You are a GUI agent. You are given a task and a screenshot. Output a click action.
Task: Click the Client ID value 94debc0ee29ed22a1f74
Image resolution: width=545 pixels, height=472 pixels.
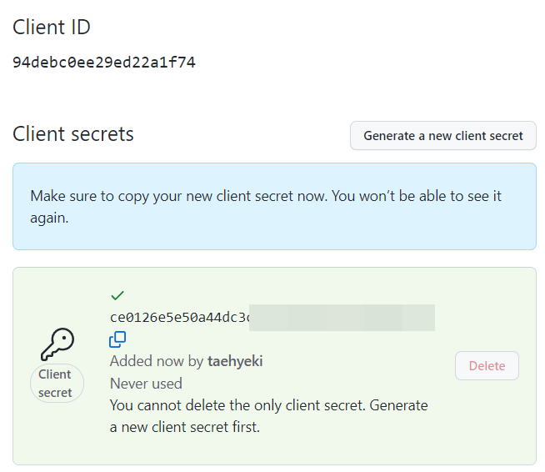click(104, 63)
